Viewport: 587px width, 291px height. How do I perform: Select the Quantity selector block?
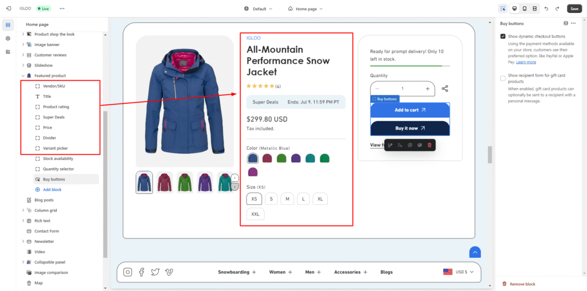[58, 169]
